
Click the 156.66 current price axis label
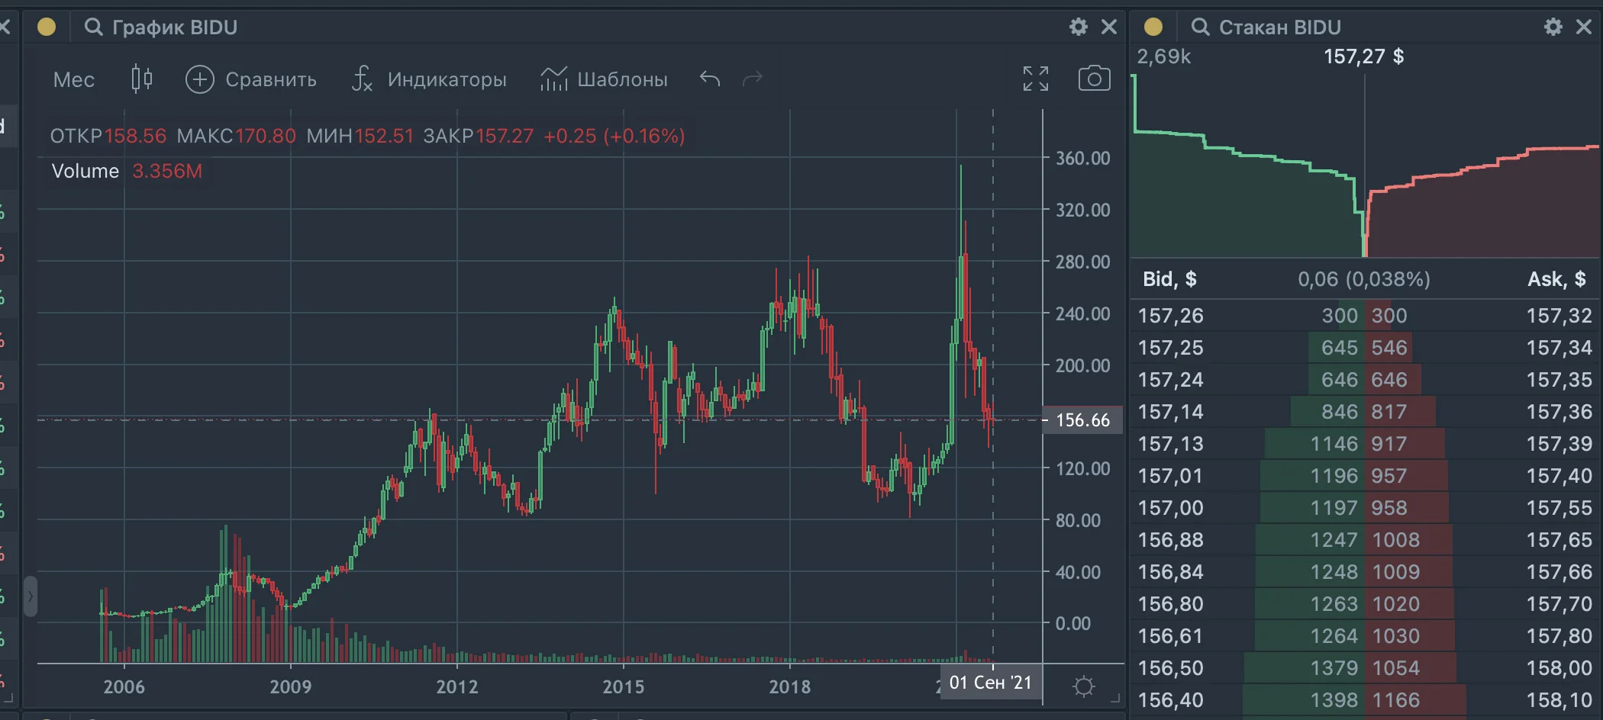pos(1082,420)
